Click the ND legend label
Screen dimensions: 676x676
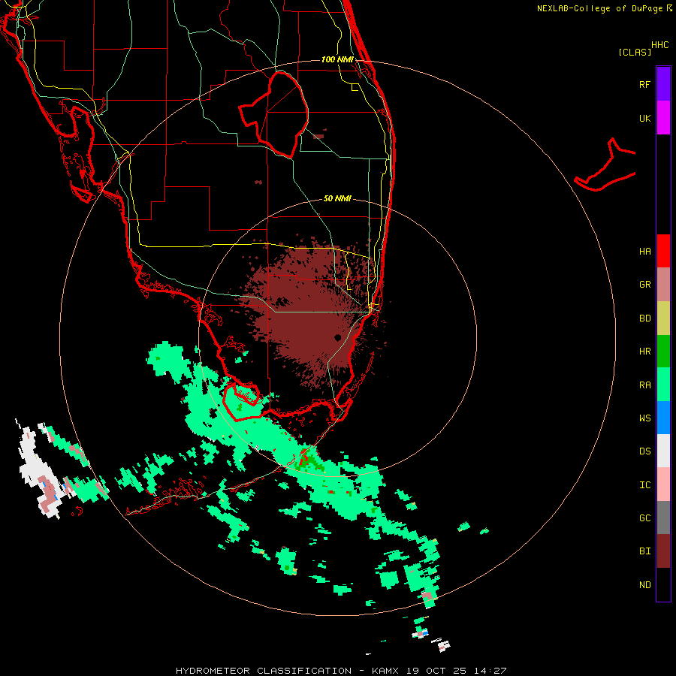[x=644, y=585]
